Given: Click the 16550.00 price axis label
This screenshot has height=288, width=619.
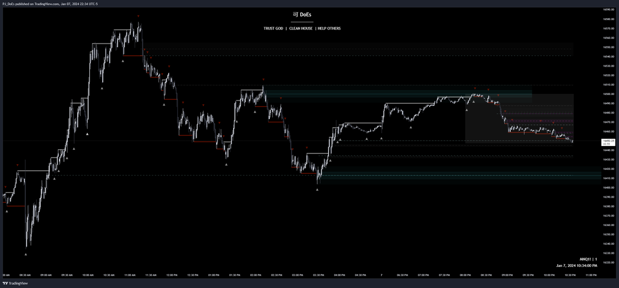Looking at the screenshot, I should [x=608, y=47].
